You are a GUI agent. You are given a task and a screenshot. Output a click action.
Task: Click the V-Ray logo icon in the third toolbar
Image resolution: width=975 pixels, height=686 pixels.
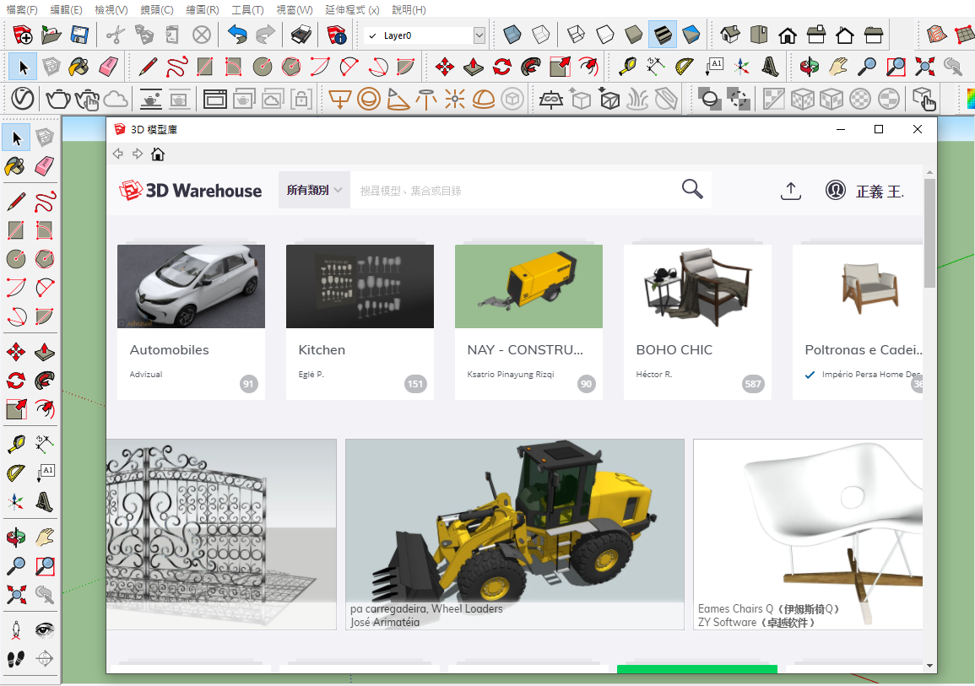click(23, 99)
